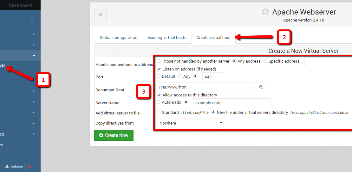The image size is (352, 172).
Task: Click the Handle connections to address label
Action: [124, 65]
